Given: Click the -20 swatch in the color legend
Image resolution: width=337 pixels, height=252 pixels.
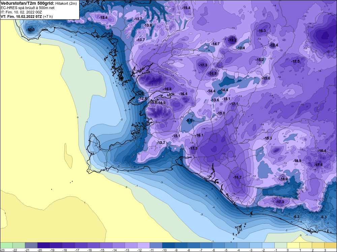Looking at the screenshot, I should click(x=43, y=245).
